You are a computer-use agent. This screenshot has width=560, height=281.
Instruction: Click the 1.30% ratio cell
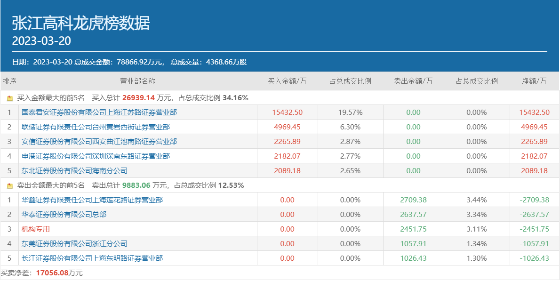476,258
